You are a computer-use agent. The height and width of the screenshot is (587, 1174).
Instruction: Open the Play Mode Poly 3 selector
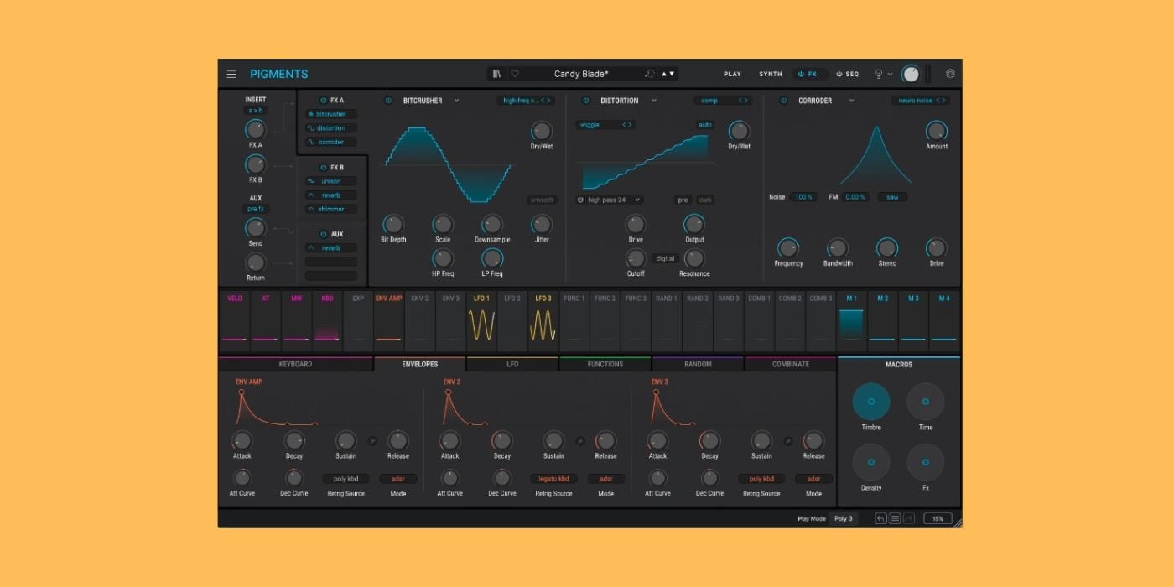tap(843, 518)
